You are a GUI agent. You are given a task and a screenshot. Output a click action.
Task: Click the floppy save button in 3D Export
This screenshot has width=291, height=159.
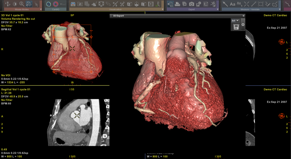click(x=236, y=27)
